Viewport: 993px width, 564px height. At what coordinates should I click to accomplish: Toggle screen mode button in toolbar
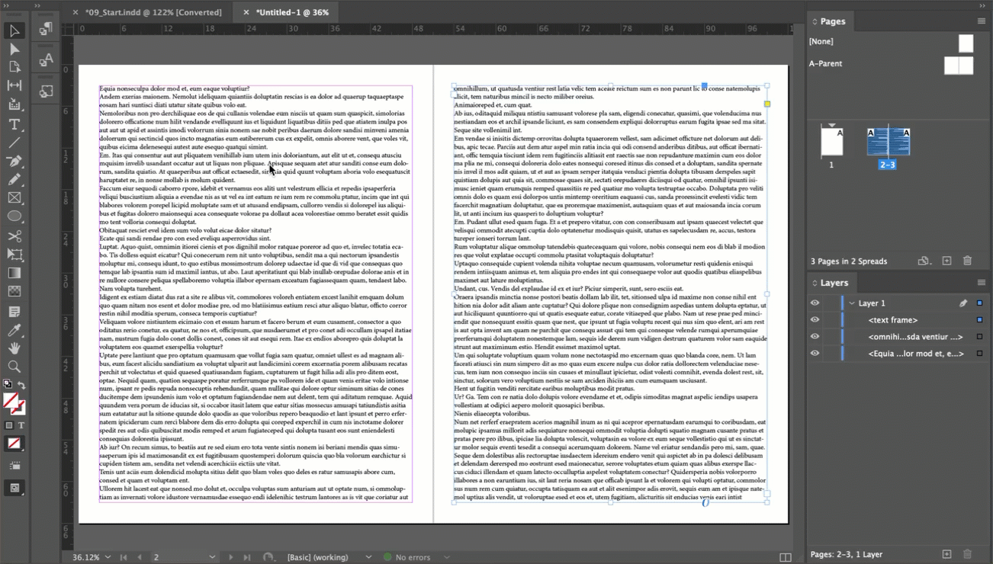(x=14, y=488)
